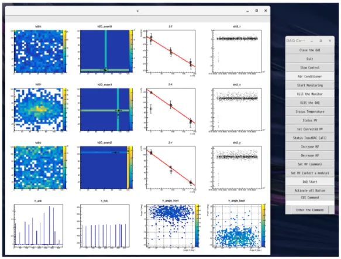Viewport: 341px width, 259px height.
Task: Click the Set Corrected HV button
Action: [309, 129]
